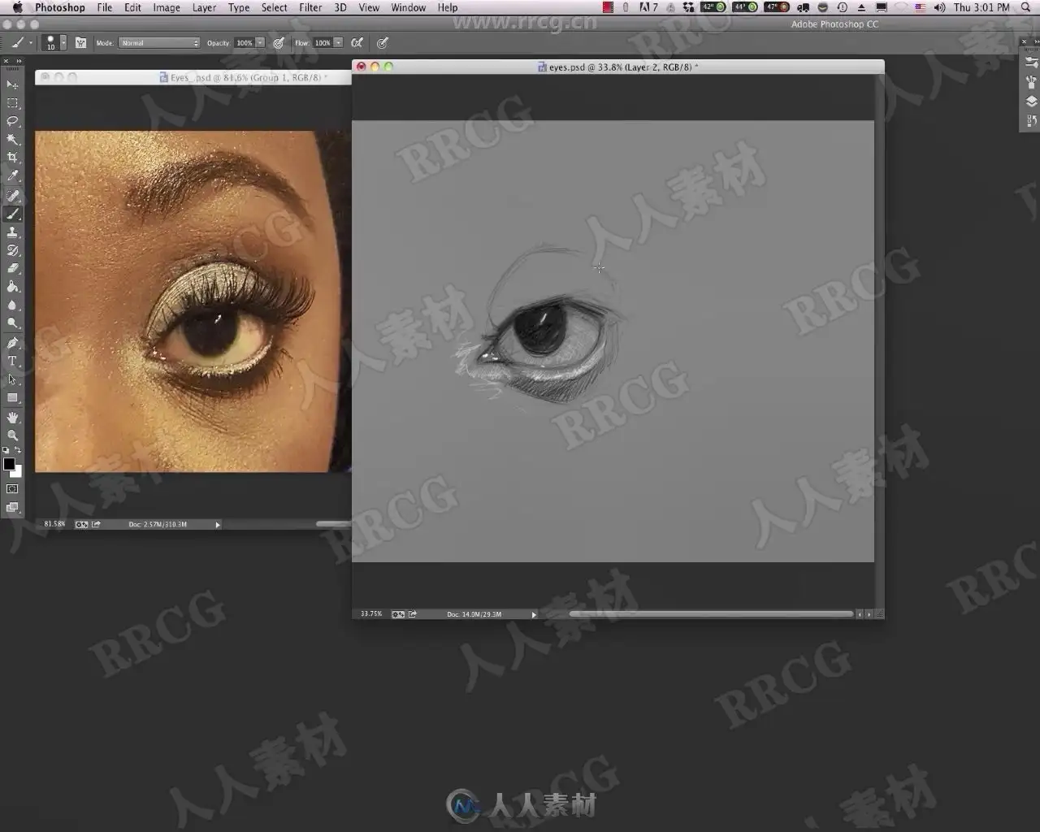The width and height of the screenshot is (1040, 832).
Task: Expand the toolbox to two columns
Action: [18, 61]
